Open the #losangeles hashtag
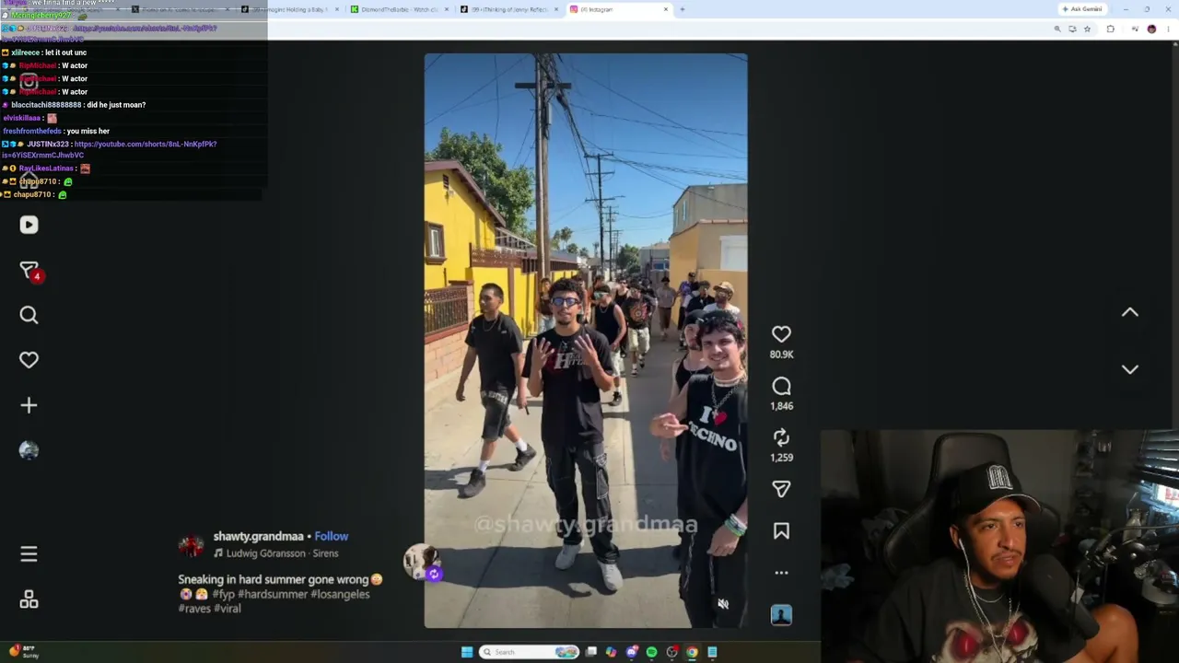This screenshot has width=1179, height=663. [x=340, y=594]
